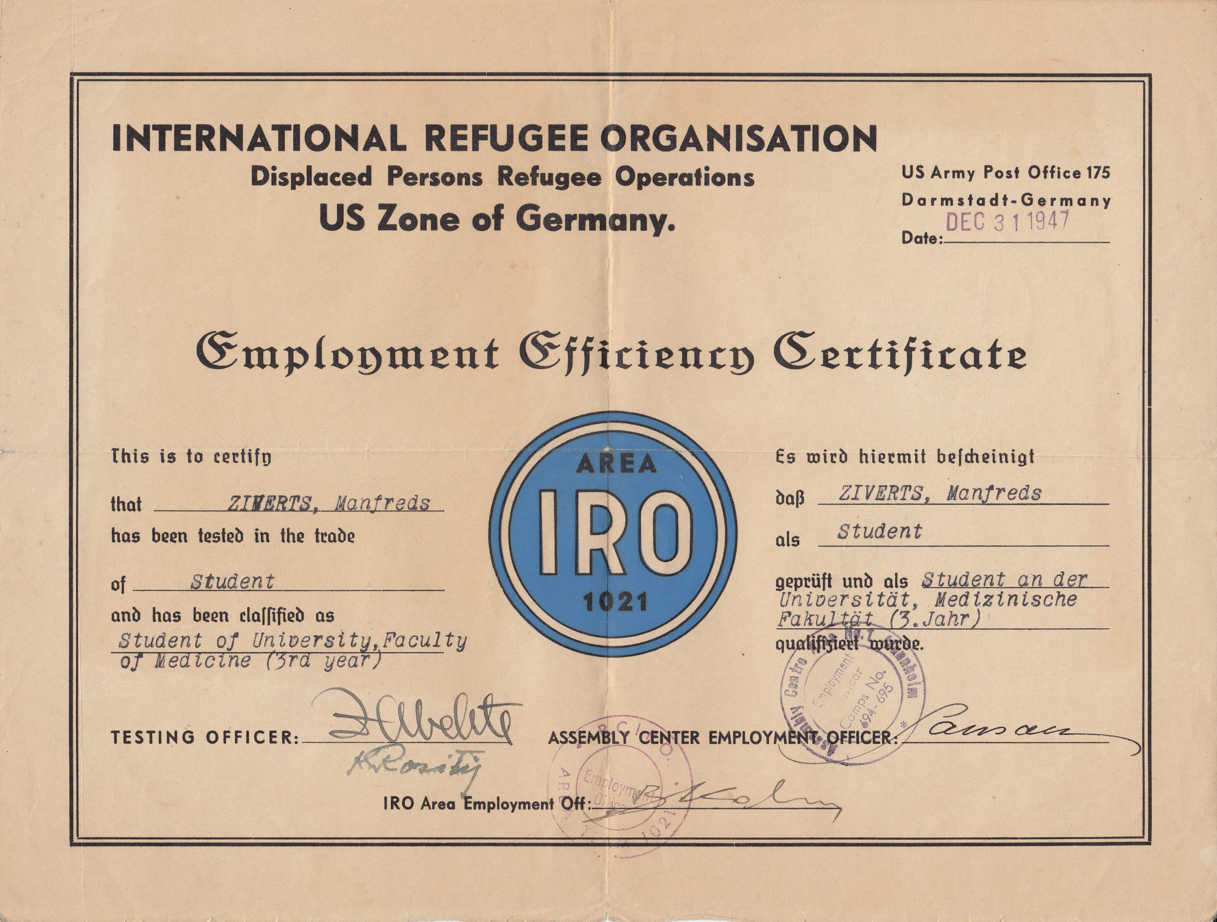The width and height of the screenshot is (1217, 922).
Task: Click the 'Displaced Persons Refugee Operations' line
Action: tap(502, 177)
